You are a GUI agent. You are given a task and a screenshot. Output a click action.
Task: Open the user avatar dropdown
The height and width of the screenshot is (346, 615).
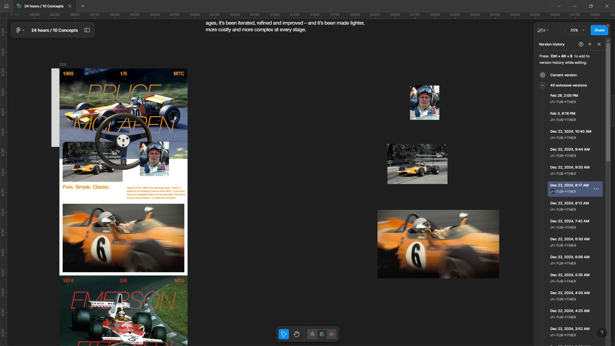pos(543,30)
